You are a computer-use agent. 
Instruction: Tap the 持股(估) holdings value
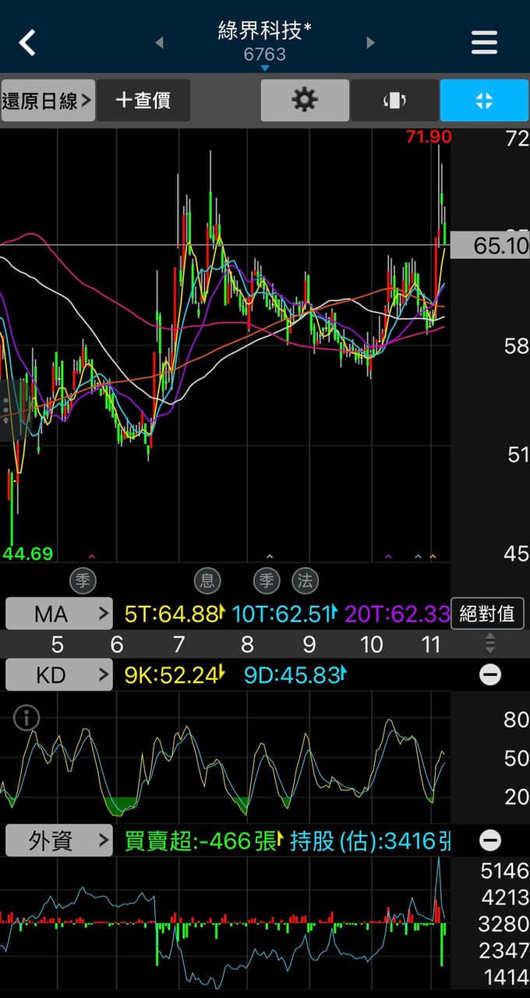[370, 841]
